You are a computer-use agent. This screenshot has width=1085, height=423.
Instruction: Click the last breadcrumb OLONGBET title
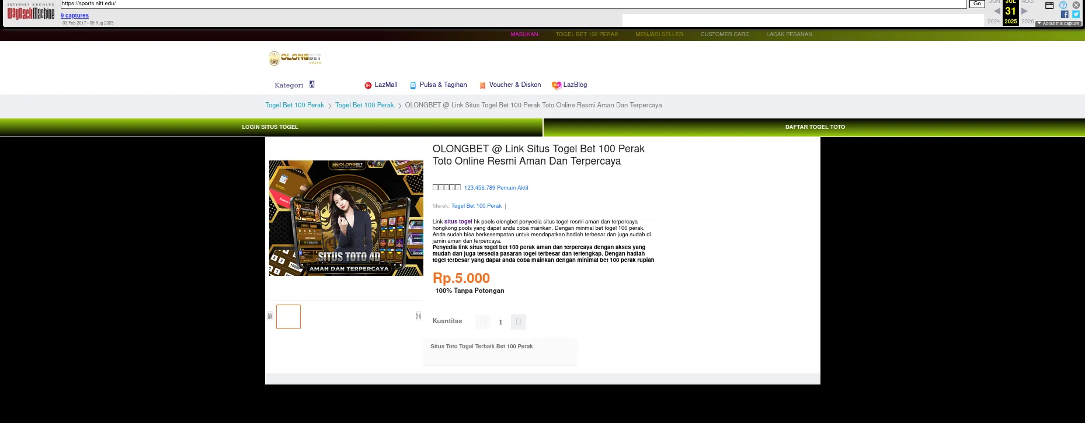click(533, 105)
